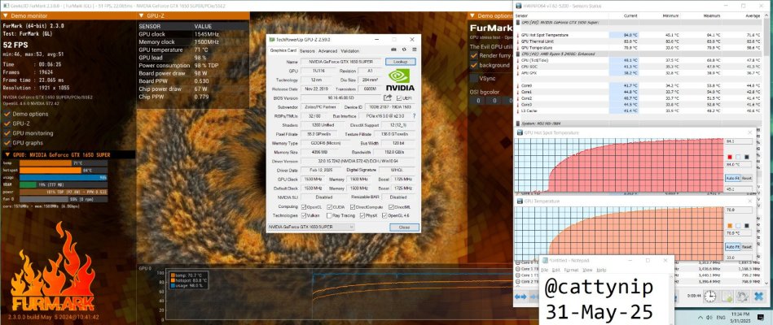The image size is (773, 325).
Task: Click Reset in GPU Temperature graph
Action: pyautogui.click(x=746, y=247)
